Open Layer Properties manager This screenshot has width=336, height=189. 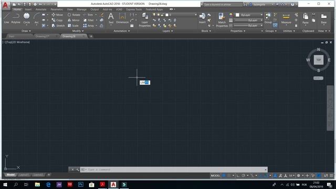click(145, 20)
